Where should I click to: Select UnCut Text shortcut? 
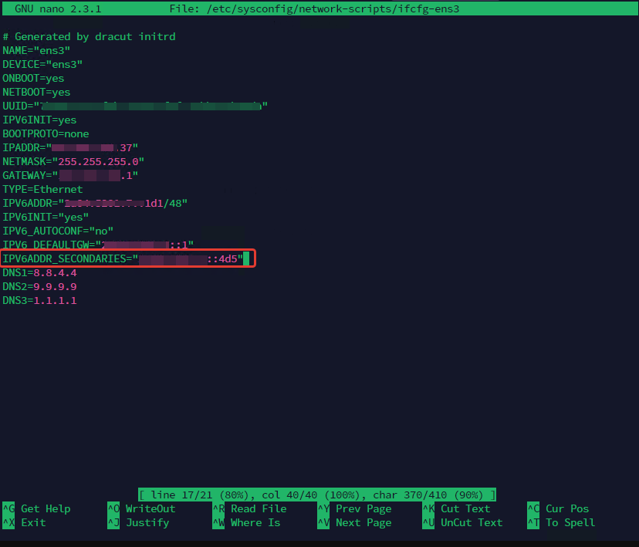[x=472, y=522]
